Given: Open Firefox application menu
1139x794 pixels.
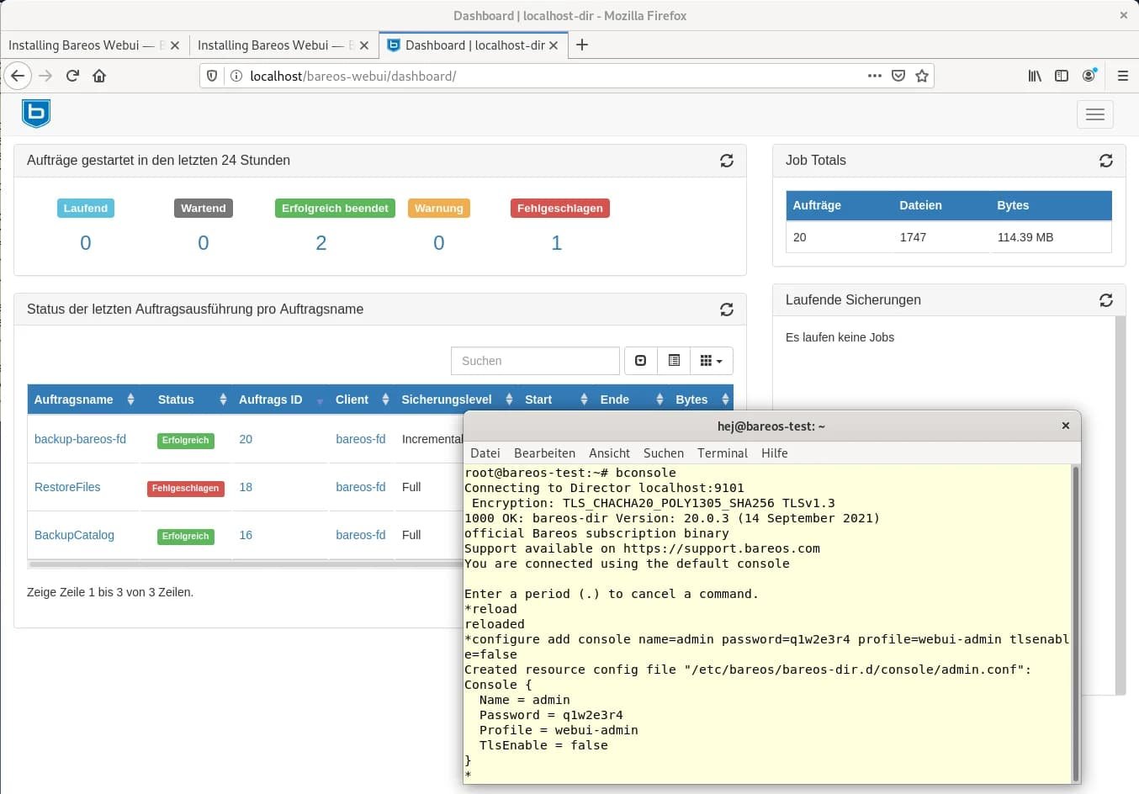Looking at the screenshot, I should [1122, 76].
